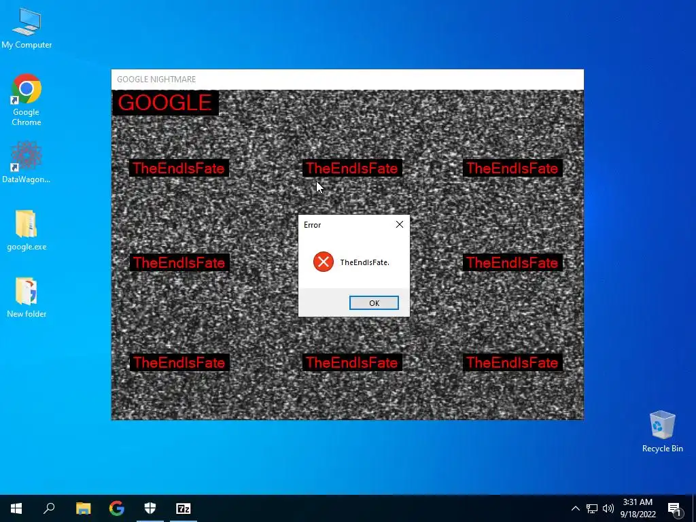This screenshot has height=522, width=696.
Task: Open the Windows Start menu
Action: [16, 508]
